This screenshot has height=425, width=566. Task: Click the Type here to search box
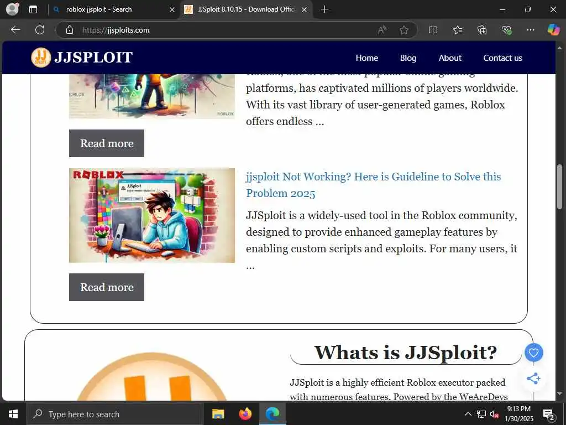click(x=114, y=414)
